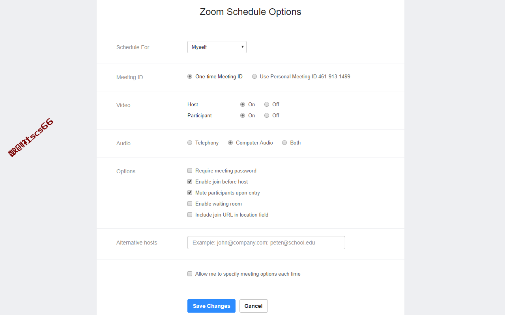Screen dimensions: 505x315
Task: Click the 'Schedule For' label
Action: coord(133,47)
